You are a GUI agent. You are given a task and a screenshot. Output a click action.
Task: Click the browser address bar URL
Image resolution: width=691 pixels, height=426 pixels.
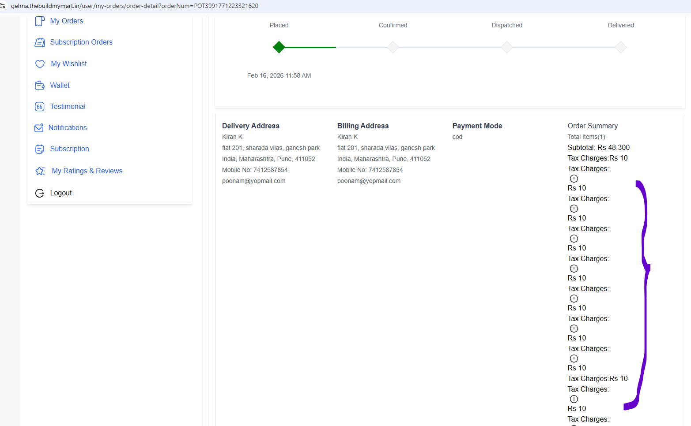tap(135, 6)
